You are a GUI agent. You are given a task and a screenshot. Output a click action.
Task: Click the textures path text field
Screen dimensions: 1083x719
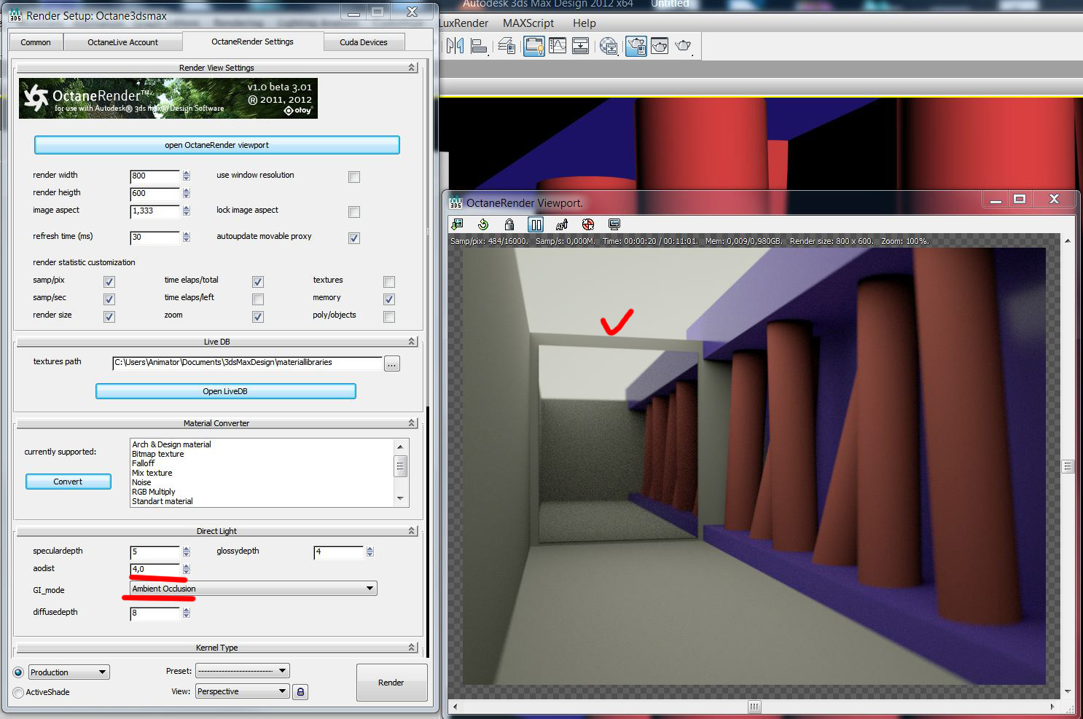coord(247,363)
